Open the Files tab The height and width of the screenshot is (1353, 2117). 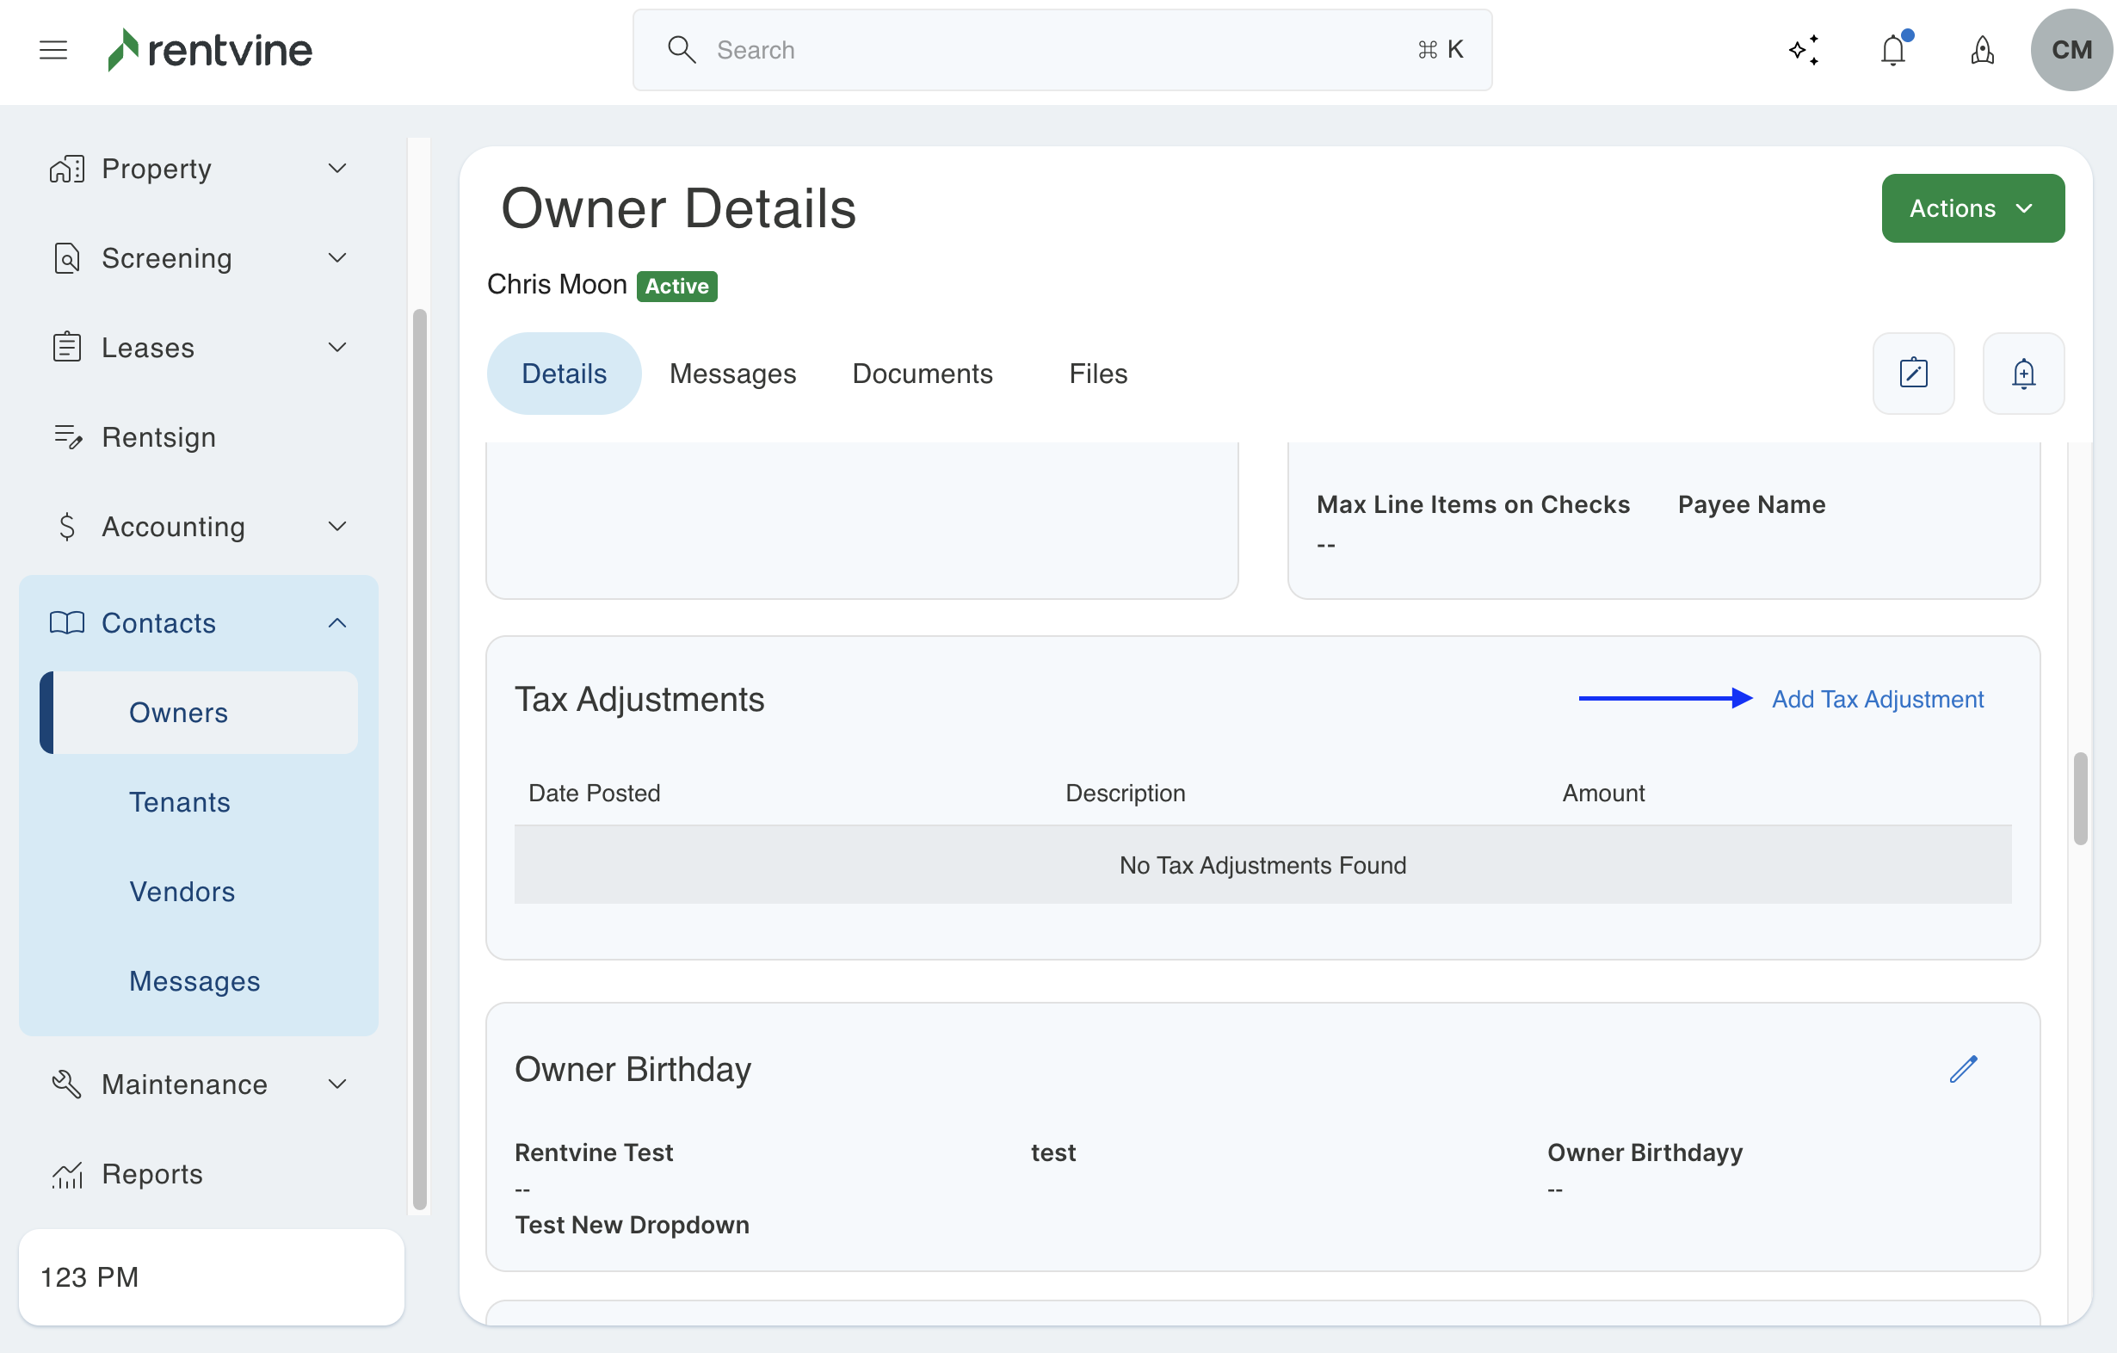coord(1097,374)
